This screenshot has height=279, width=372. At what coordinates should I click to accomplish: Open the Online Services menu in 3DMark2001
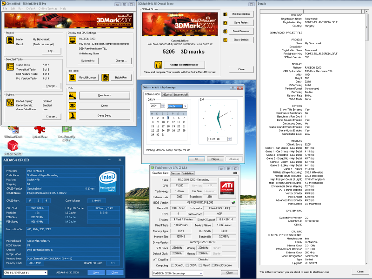[48, 8]
